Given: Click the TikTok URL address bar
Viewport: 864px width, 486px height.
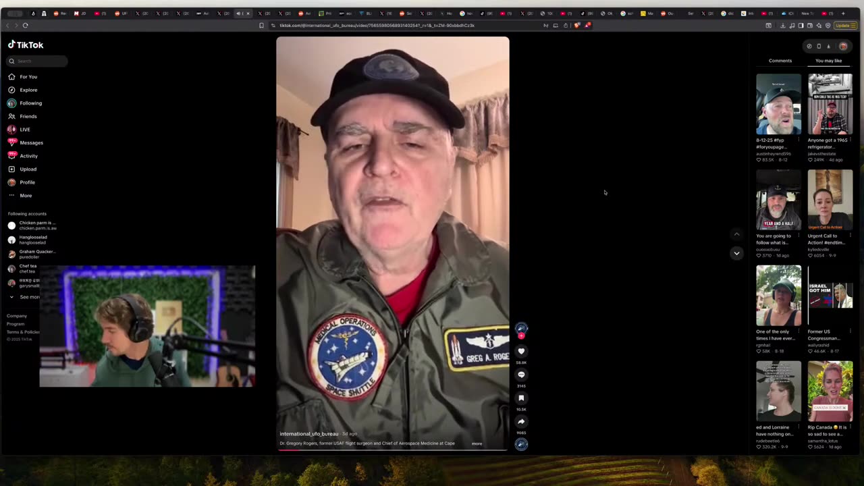Looking at the screenshot, I should (x=405, y=26).
